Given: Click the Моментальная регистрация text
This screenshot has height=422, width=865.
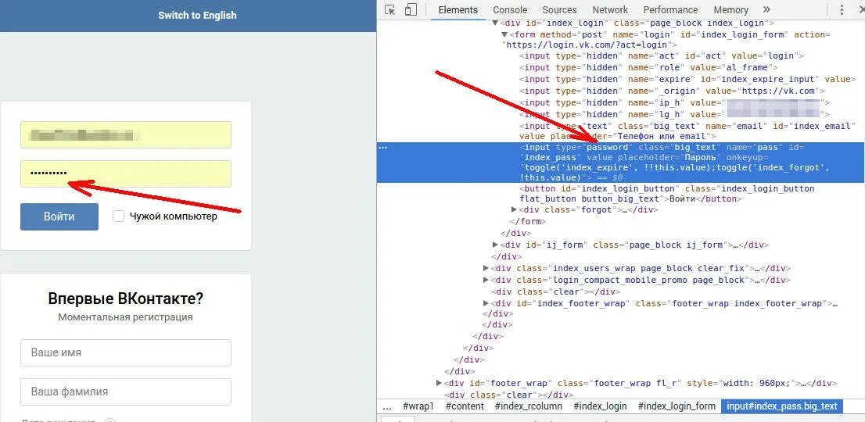Looking at the screenshot, I should tap(126, 317).
